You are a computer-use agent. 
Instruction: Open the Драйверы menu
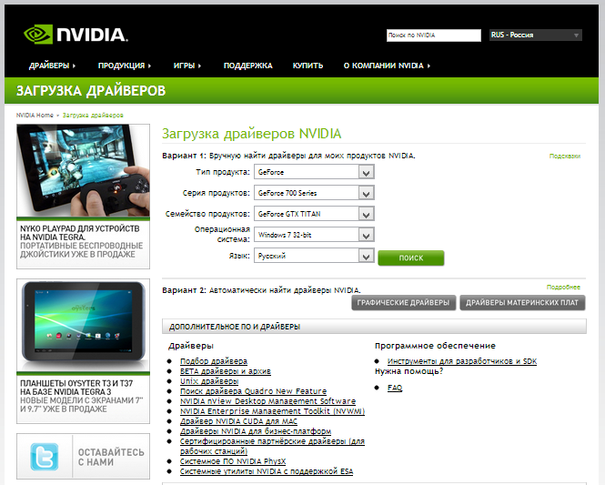pos(52,66)
